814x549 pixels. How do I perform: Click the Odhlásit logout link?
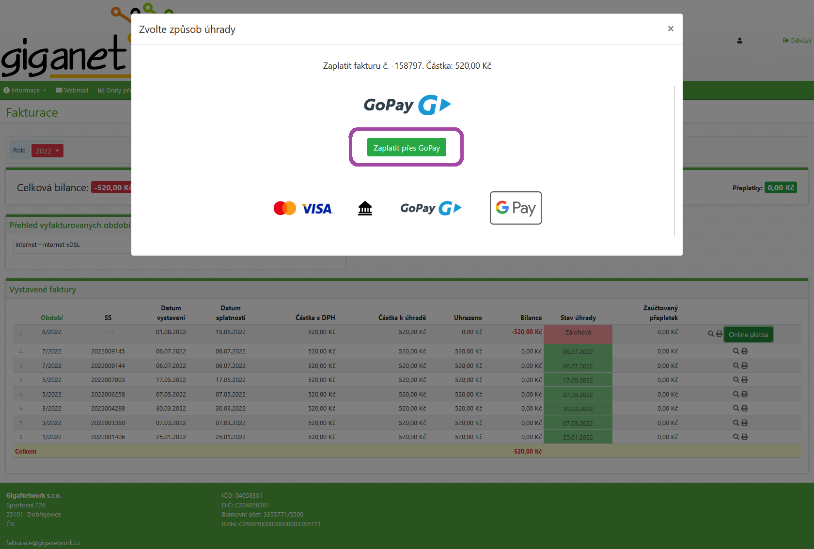tap(797, 41)
